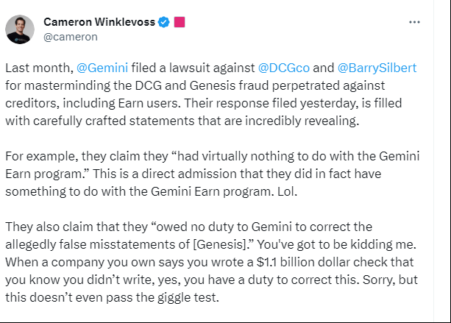This screenshot has width=451, height=323.
Task: Click the paragraph beginning "They also claim"
Action: pos(211,262)
